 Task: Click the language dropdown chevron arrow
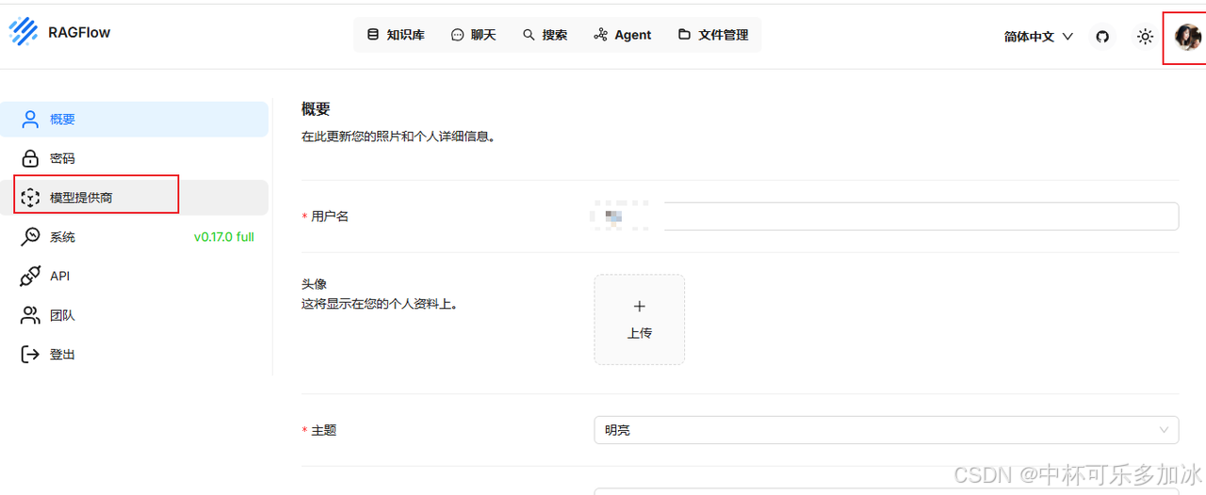(x=1067, y=37)
